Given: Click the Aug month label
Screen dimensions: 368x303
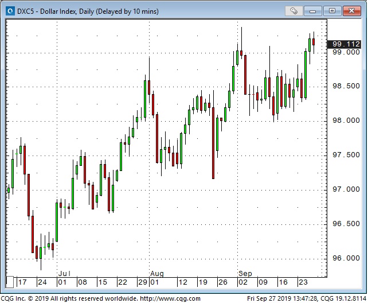Looking at the screenshot, I should [x=157, y=273].
